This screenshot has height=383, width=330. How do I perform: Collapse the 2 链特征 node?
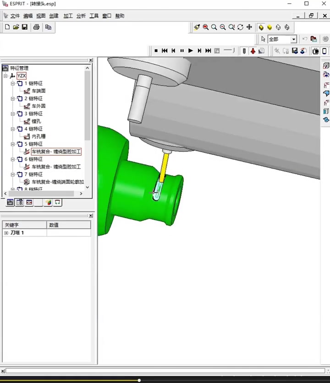click(x=13, y=98)
